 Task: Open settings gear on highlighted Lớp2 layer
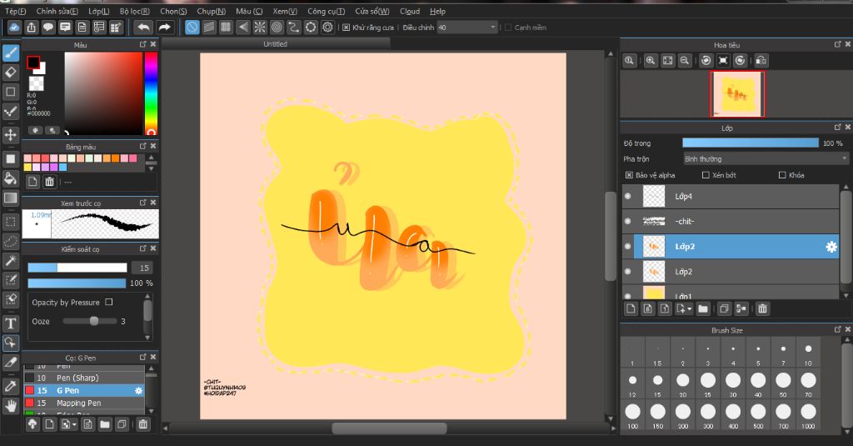[831, 247]
